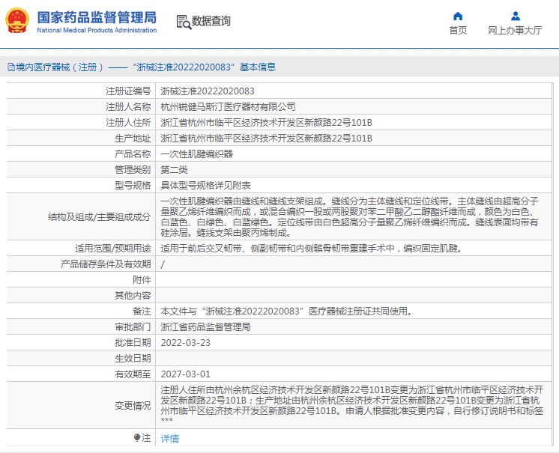Click approval date 2022-03-23
This screenshot has width=559, height=453.
coord(185,343)
